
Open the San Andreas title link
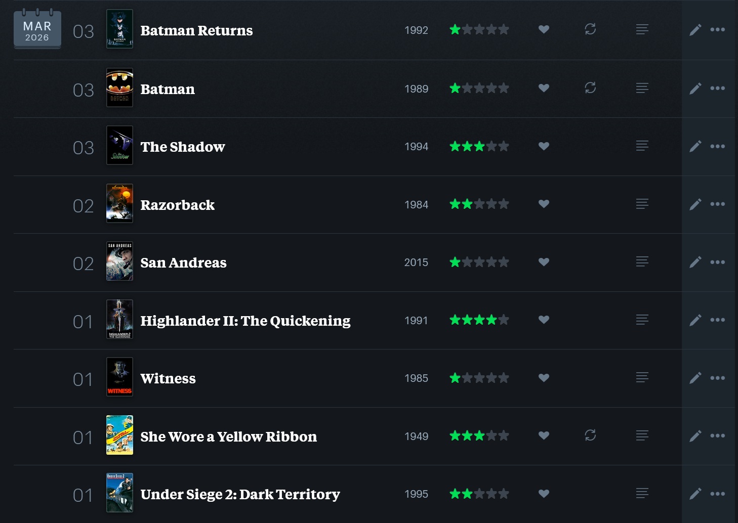[x=183, y=263]
